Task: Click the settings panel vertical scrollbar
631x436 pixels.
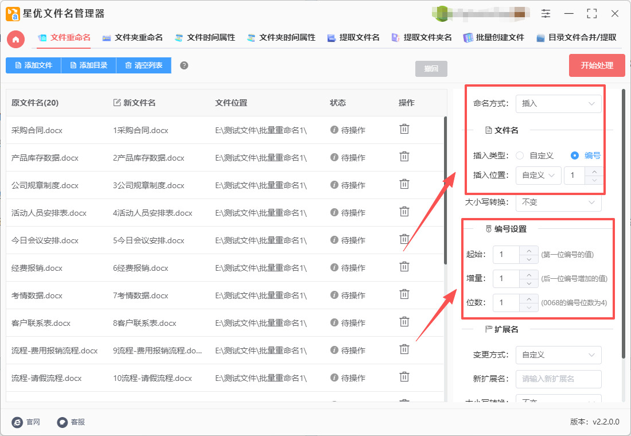Action: (x=624, y=223)
